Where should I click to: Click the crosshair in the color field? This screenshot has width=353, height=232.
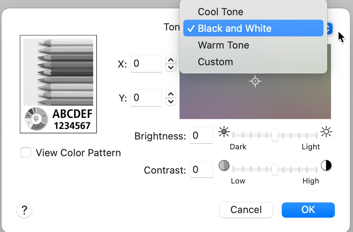(x=255, y=81)
